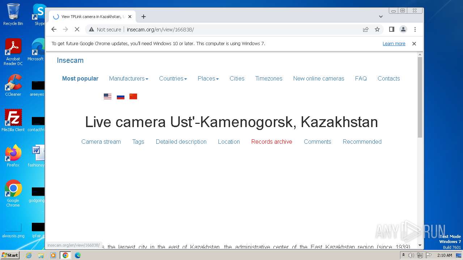Open Chrome three-dot menu
Screen dimensions: 463x260
click(415, 29)
